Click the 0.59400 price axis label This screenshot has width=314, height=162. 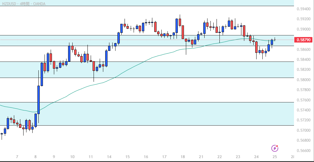click(x=303, y=9)
